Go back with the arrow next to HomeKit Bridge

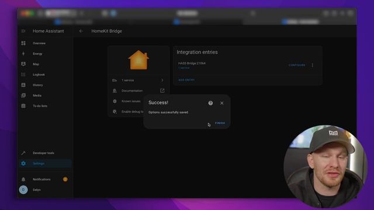click(81, 31)
